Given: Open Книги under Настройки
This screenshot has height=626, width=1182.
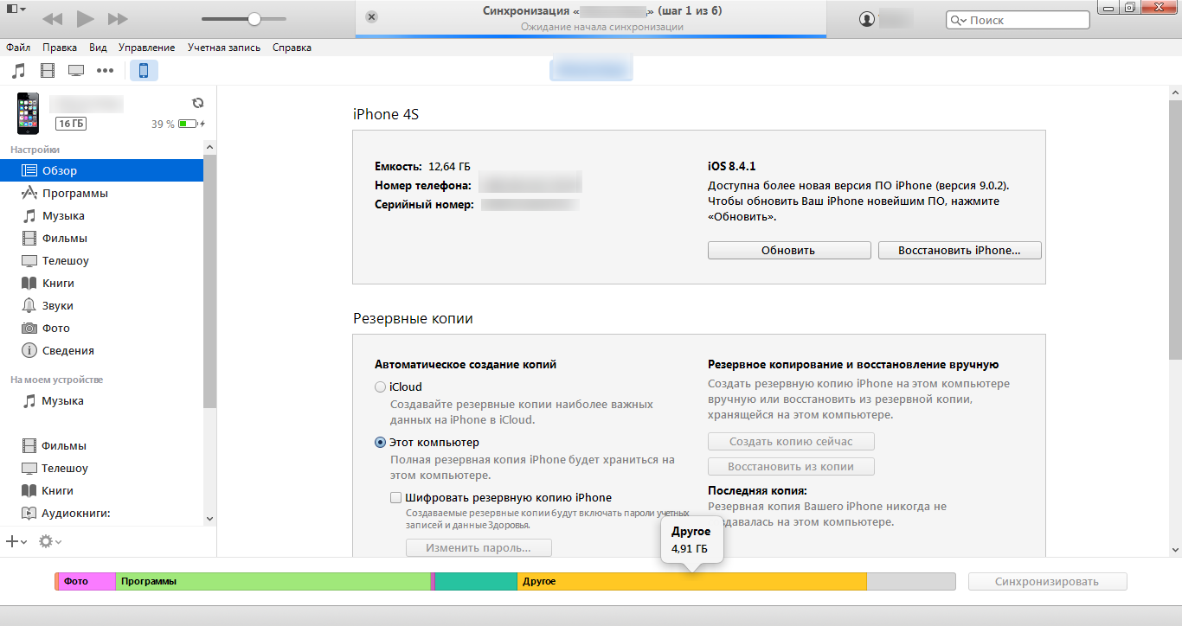Looking at the screenshot, I should 102,283.
